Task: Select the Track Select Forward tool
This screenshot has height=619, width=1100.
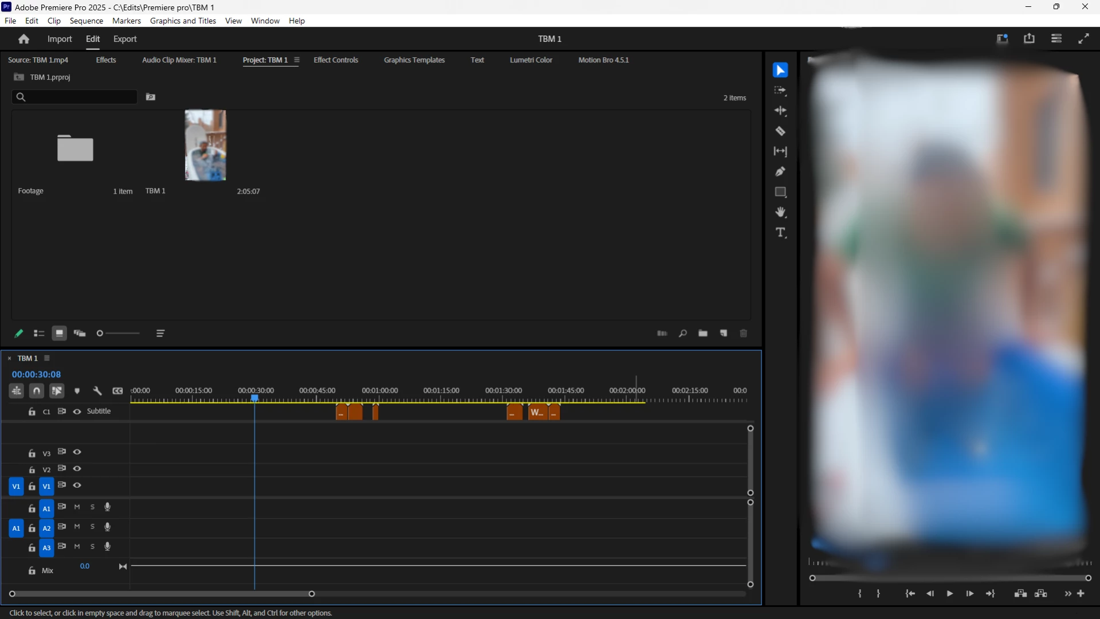Action: coord(780,91)
